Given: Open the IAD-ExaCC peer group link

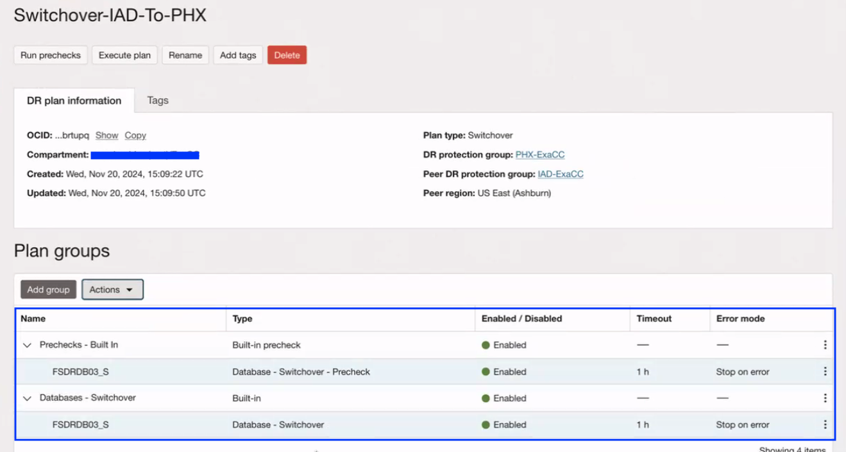Looking at the screenshot, I should [x=561, y=174].
